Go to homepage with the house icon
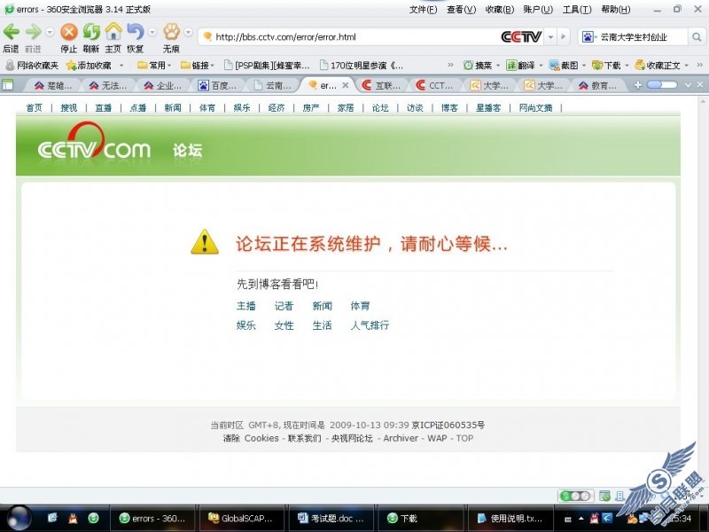Screen dimensions: 709x532 [x=113, y=32]
